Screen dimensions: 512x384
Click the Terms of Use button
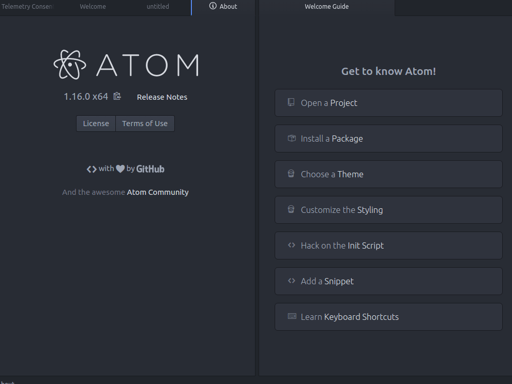click(x=145, y=124)
